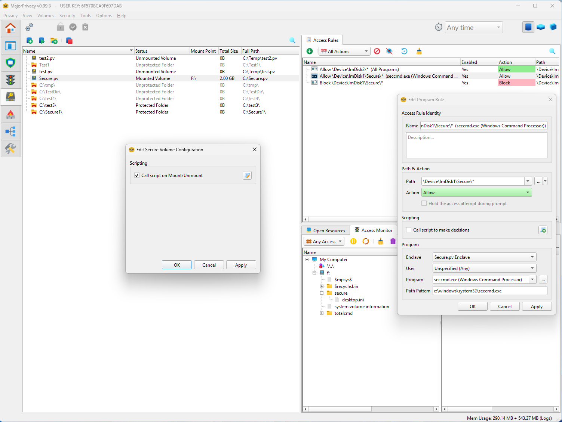Click the green plus add rule icon
562x422 pixels.
tap(310, 51)
